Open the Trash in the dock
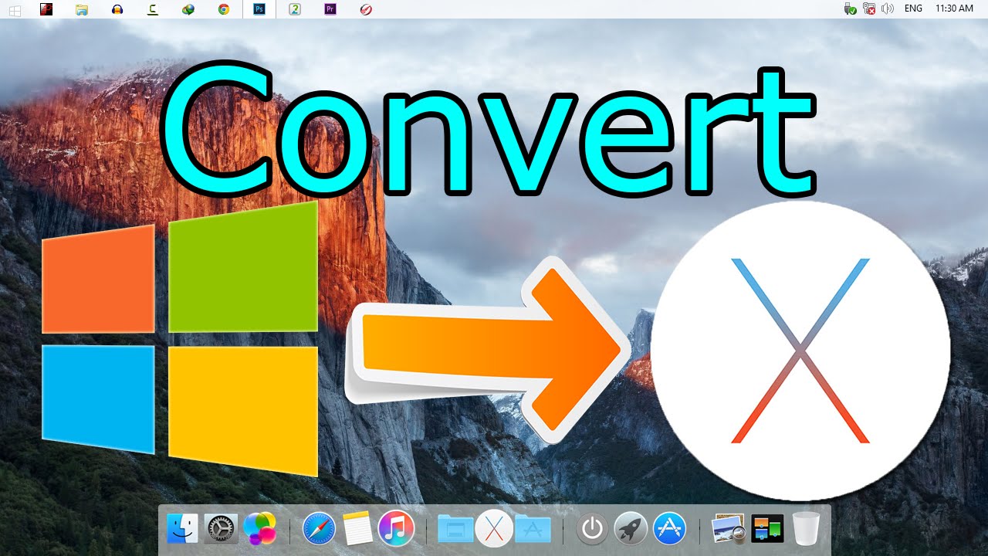 (806, 529)
